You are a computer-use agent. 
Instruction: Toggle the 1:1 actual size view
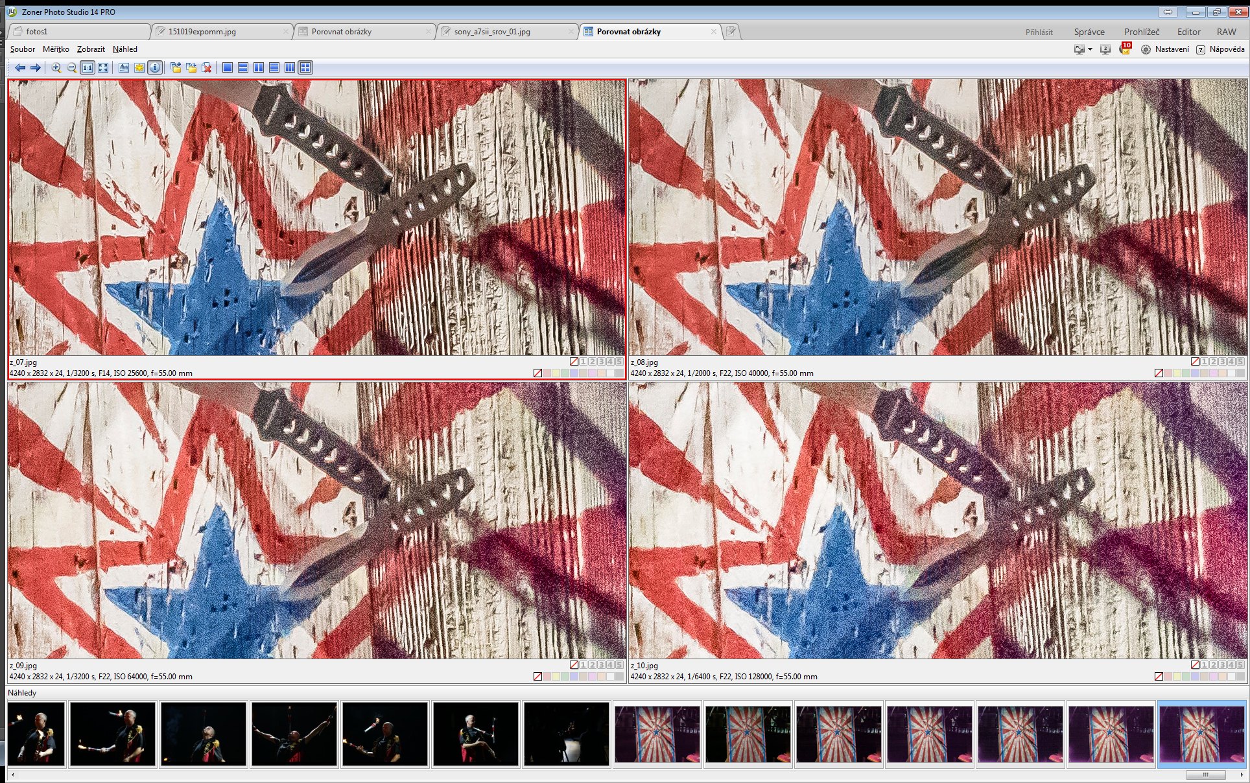(88, 67)
